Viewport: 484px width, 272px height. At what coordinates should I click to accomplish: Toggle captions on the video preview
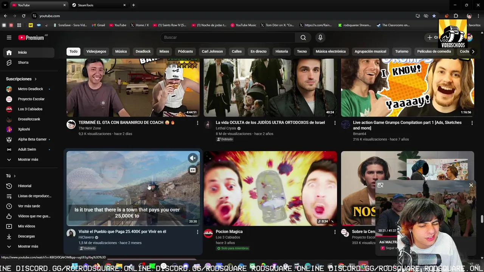tap(193, 170)
